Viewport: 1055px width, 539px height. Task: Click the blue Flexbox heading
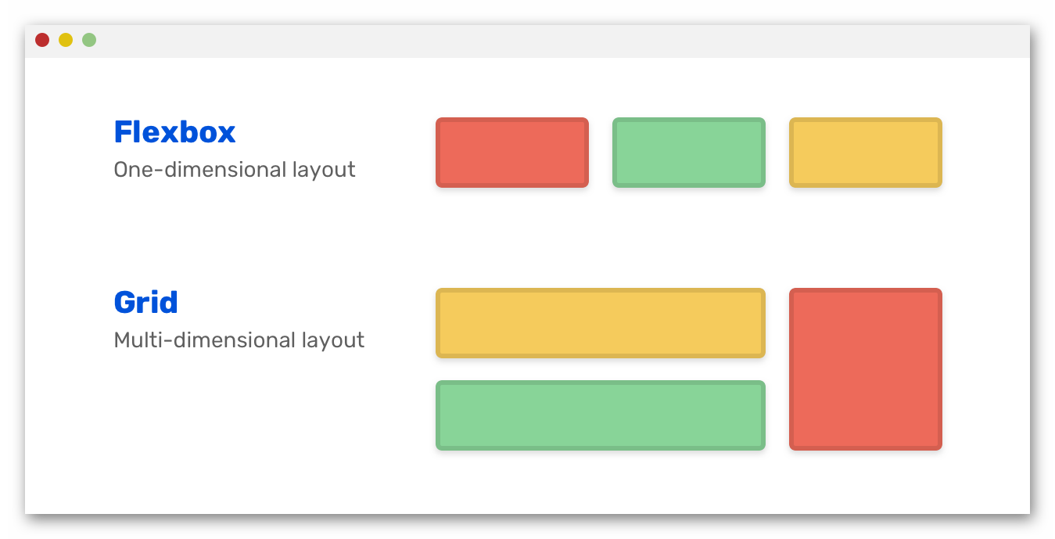coord(174,132)
